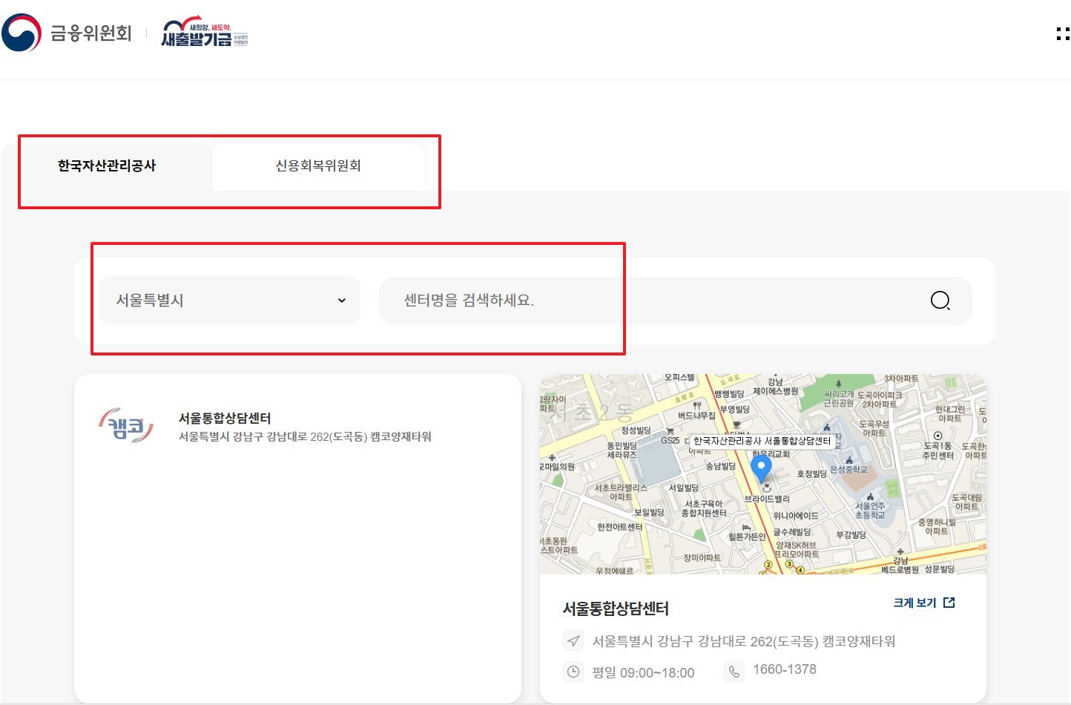Select 서울통합상담센터 in the center list
The image size is (1071, 705).
pos(225,418)
